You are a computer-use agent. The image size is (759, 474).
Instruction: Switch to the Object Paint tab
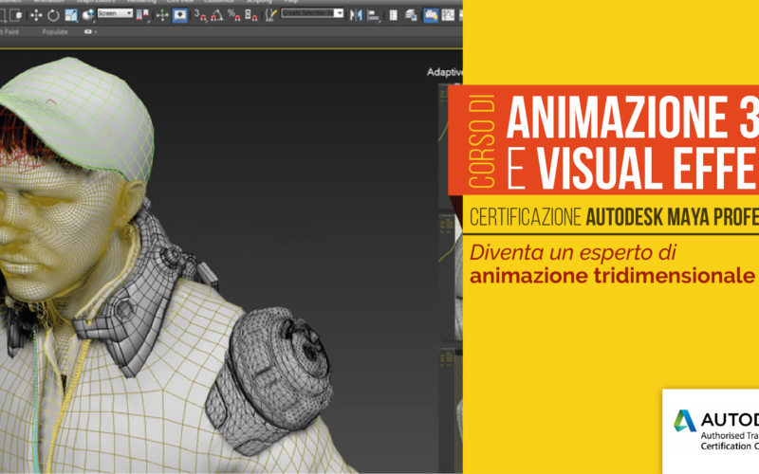(11, 31)
